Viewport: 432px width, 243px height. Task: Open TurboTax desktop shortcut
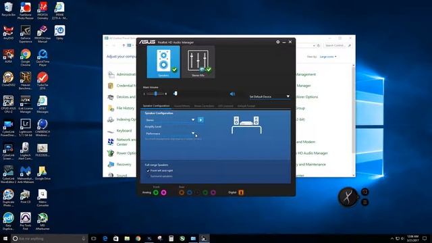pos(43,81)
